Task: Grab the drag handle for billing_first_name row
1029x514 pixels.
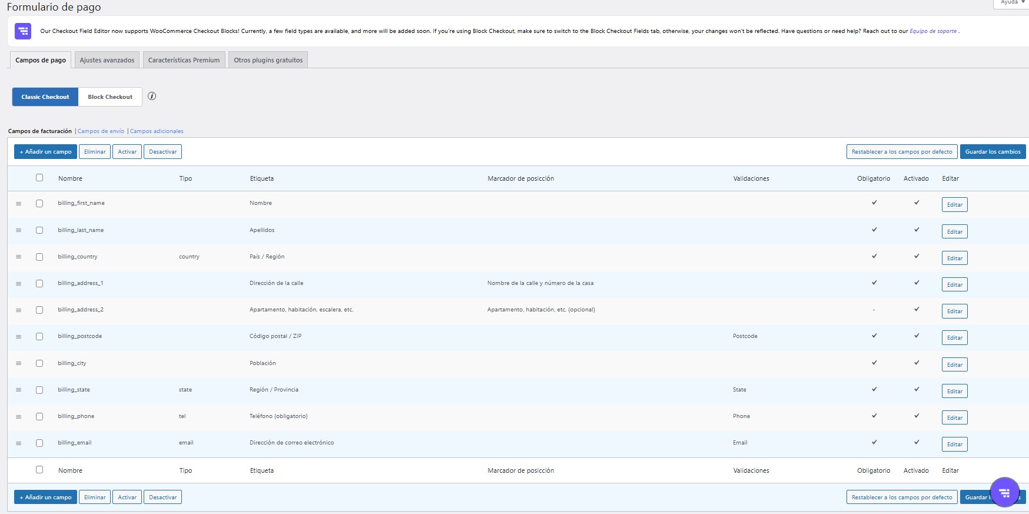Action: [x=19, y=204]
